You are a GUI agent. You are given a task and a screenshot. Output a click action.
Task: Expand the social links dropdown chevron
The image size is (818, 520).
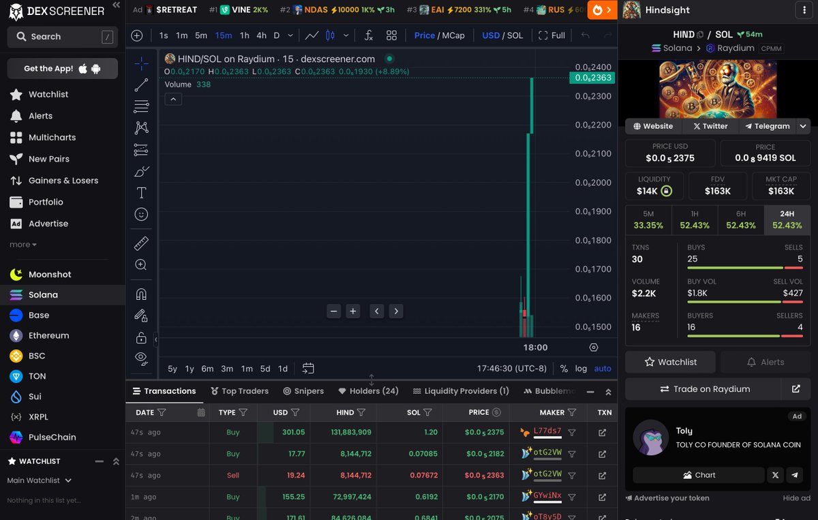point(804,126)
